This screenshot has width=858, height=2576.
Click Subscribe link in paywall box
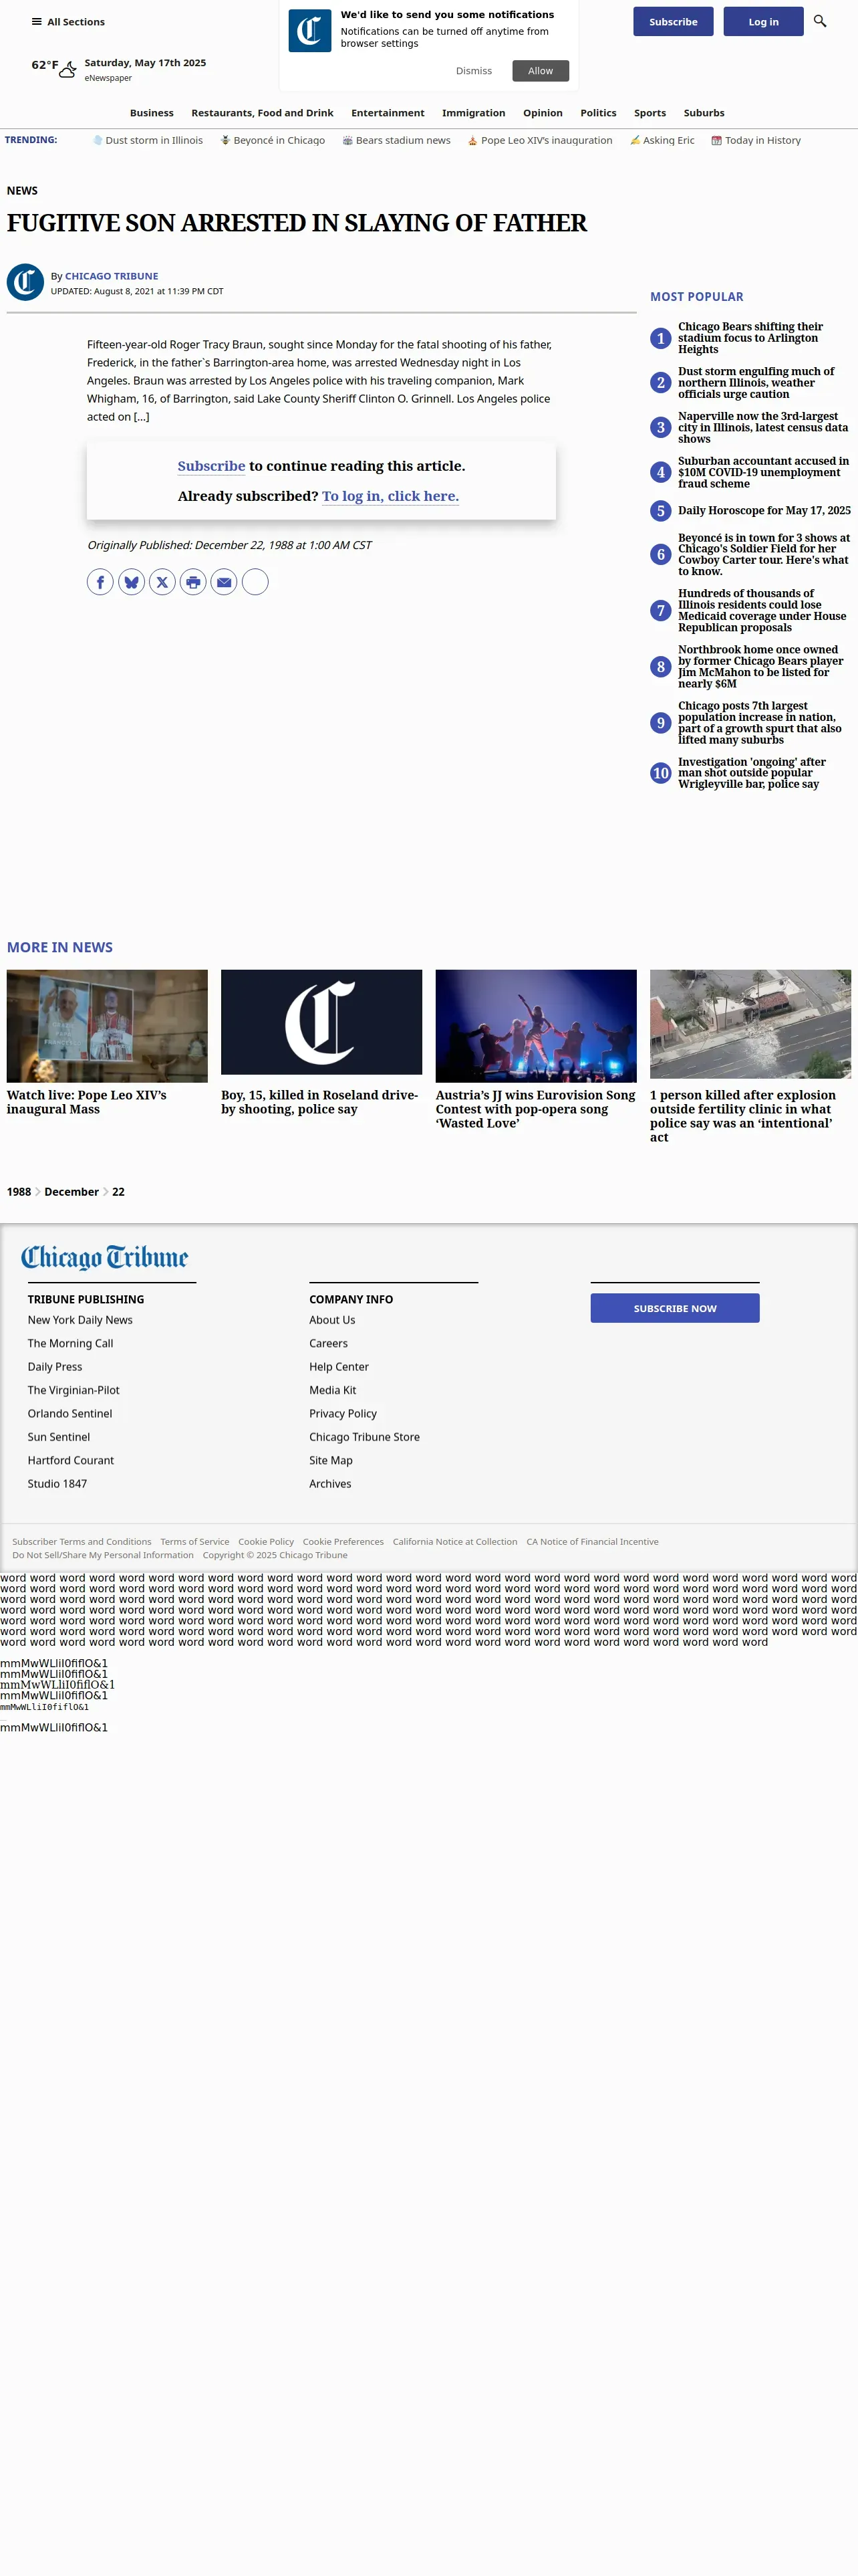tap(212, 466)
